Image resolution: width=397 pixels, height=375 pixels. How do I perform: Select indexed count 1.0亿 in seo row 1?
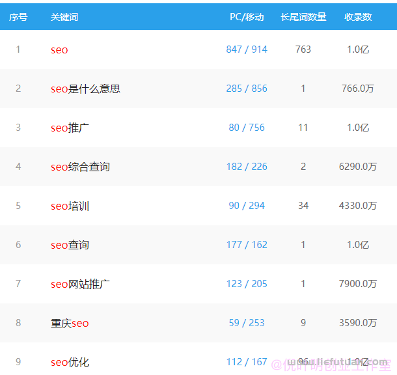[358, 49]
